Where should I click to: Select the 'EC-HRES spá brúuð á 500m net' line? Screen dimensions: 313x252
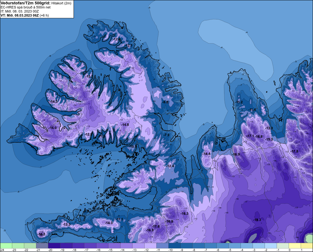26,7
